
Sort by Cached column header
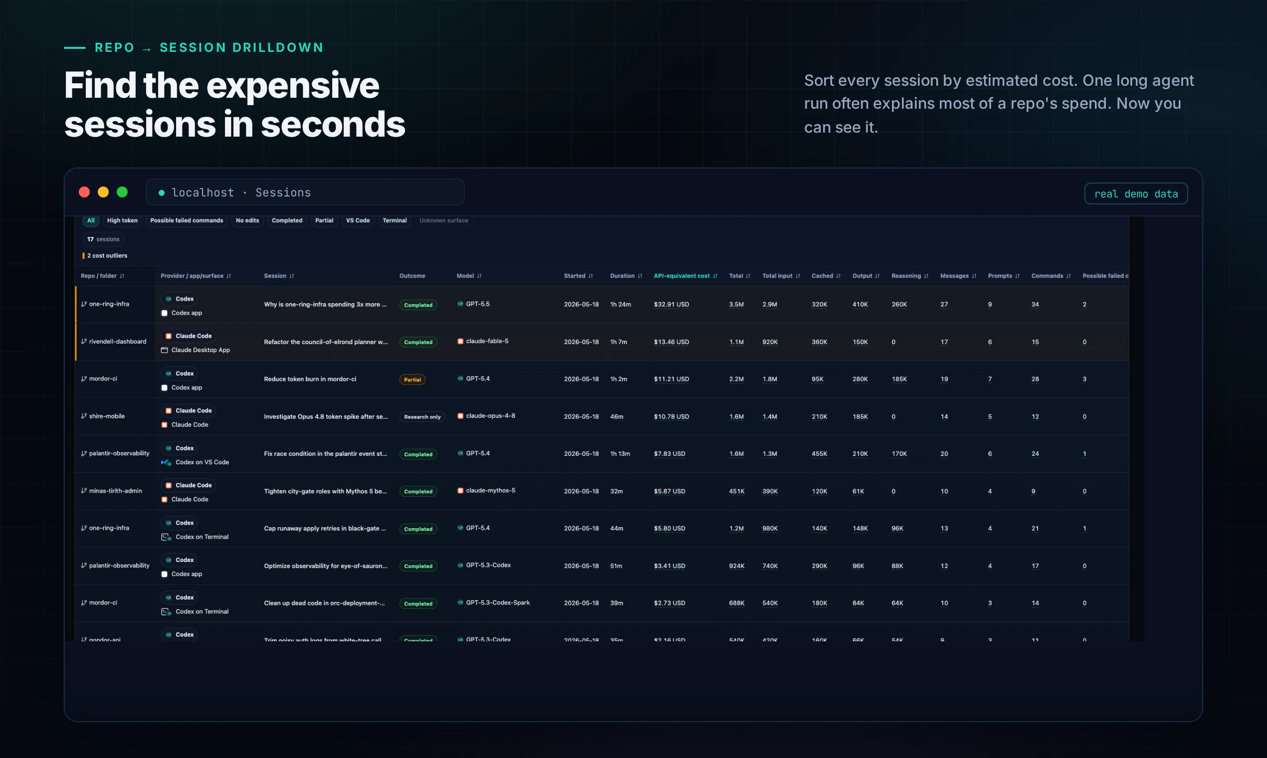[826, 276]
